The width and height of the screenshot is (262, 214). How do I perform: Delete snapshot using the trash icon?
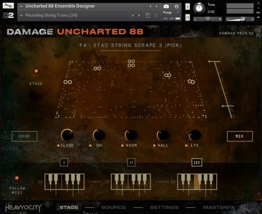(x=156, y=15)
